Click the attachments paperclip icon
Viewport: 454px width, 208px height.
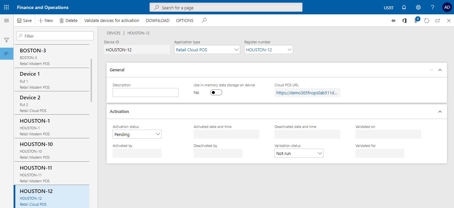416,21
